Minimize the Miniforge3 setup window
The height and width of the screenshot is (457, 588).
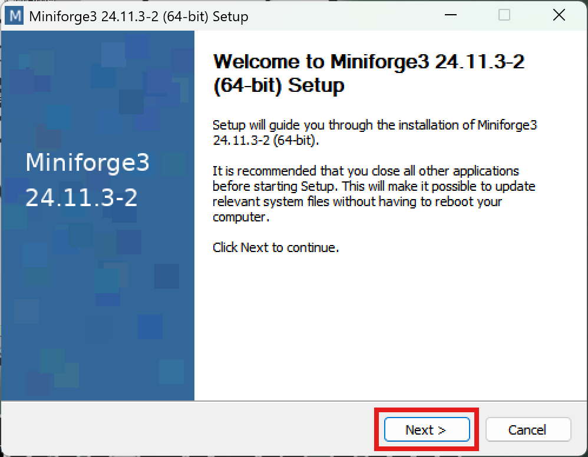click(450, 16)
